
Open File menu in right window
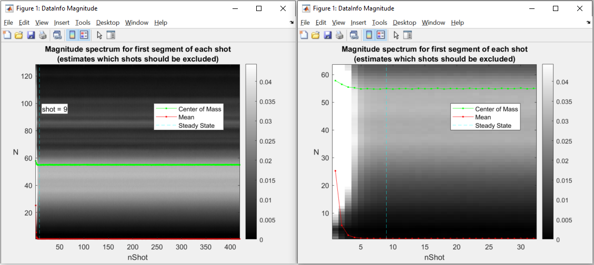click(305, 23)
